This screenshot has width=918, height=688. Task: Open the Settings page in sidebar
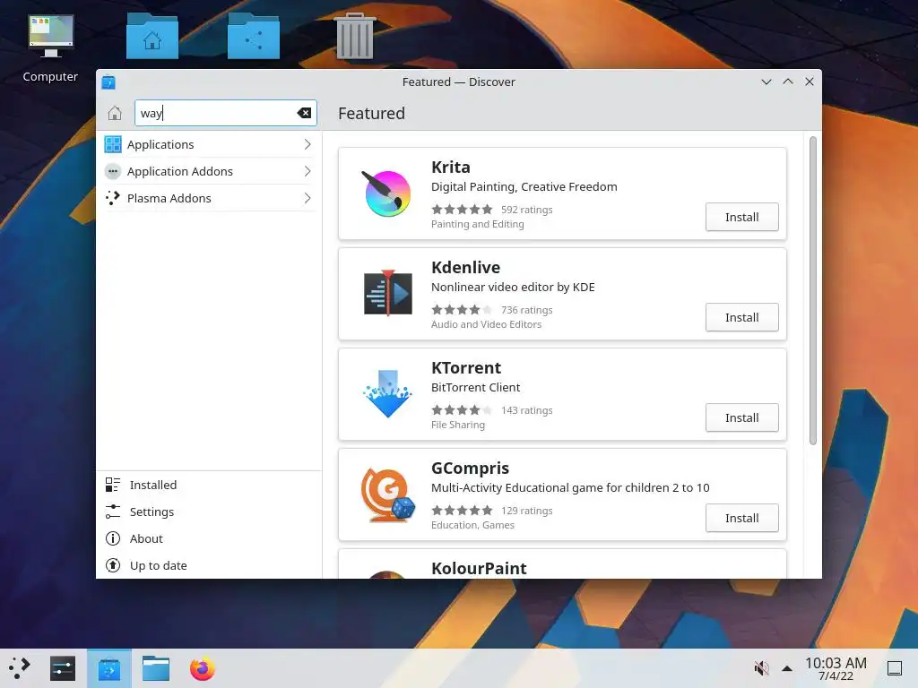click(209, 512)
